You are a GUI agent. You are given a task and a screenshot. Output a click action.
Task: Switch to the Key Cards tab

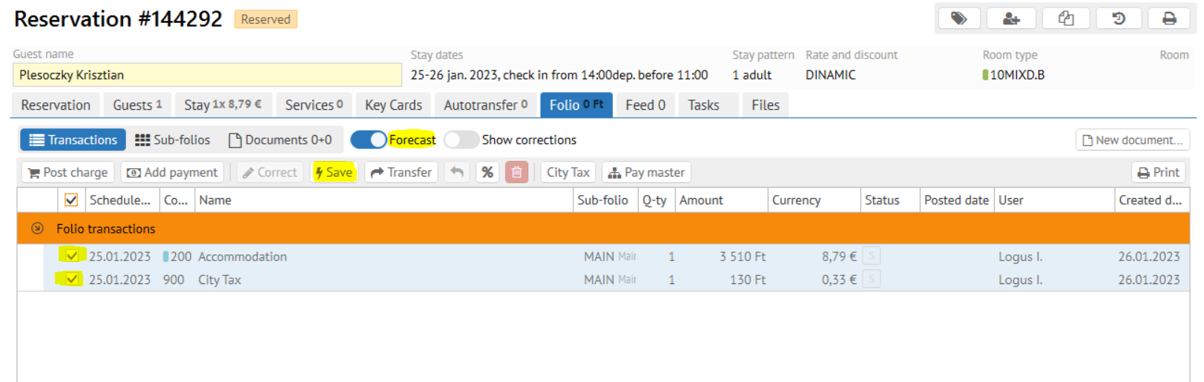[x=393, y=105]
